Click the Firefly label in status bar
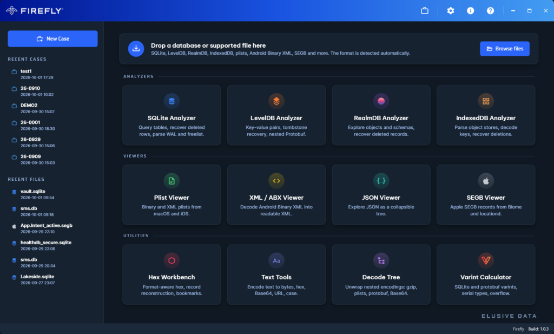Screen dimensions: 554x334 pyautogui.click(x=518, y=329)
